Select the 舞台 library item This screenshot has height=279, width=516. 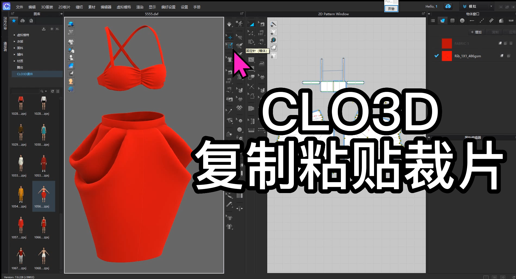click(x=20, y=68)
